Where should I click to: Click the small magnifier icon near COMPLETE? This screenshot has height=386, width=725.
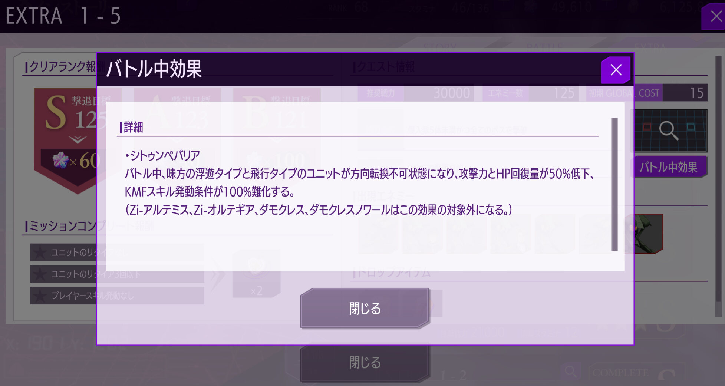point(571,371)
